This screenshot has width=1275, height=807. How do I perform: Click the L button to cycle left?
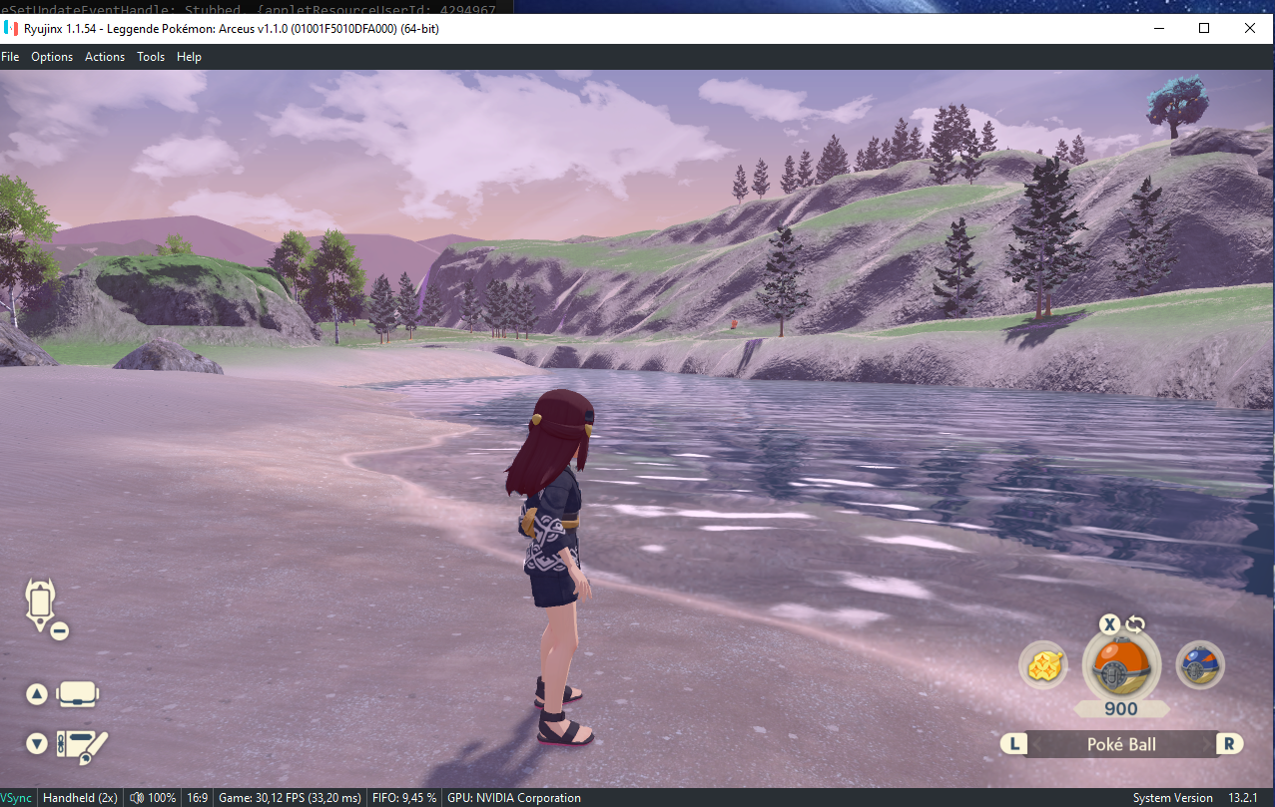coord(1014,744)
